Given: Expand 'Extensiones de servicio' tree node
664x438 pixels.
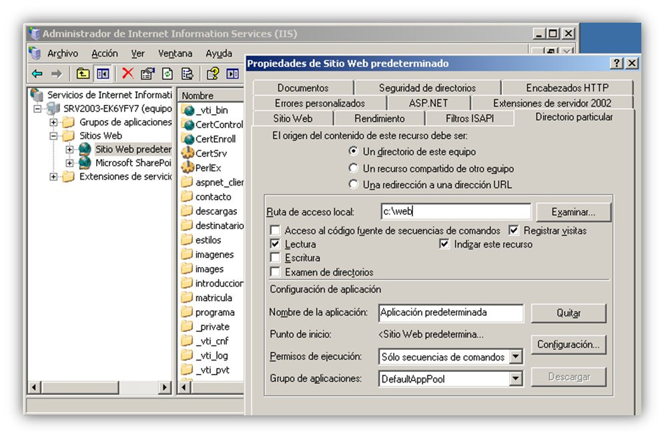Looking at the screenshot, I should [53, 177].
